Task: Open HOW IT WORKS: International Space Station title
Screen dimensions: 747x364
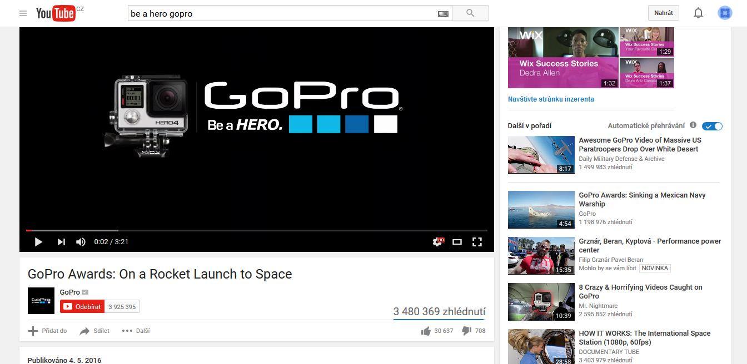Action: pos(645,338)
